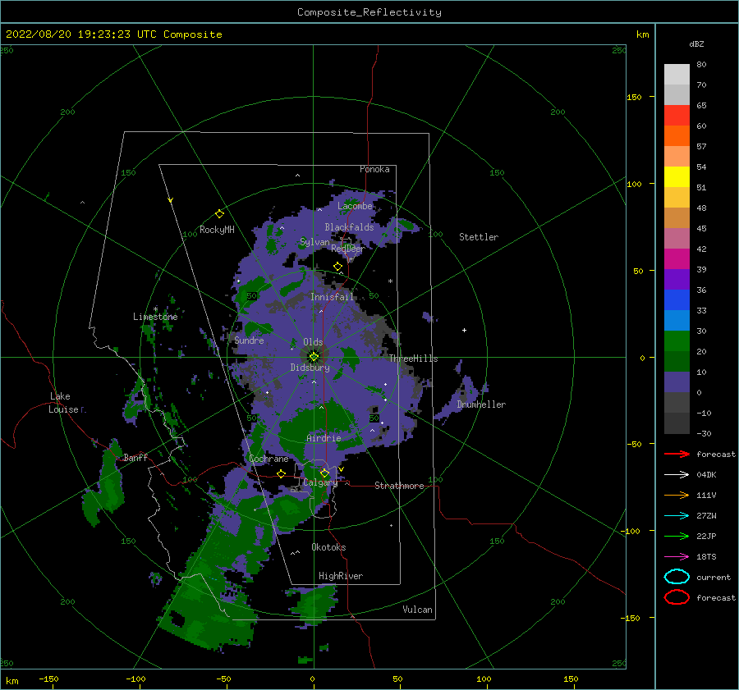The height and width of the screenshot is (690, 739).
Task: Click the Sundre city label
Action: coord(249,340)
